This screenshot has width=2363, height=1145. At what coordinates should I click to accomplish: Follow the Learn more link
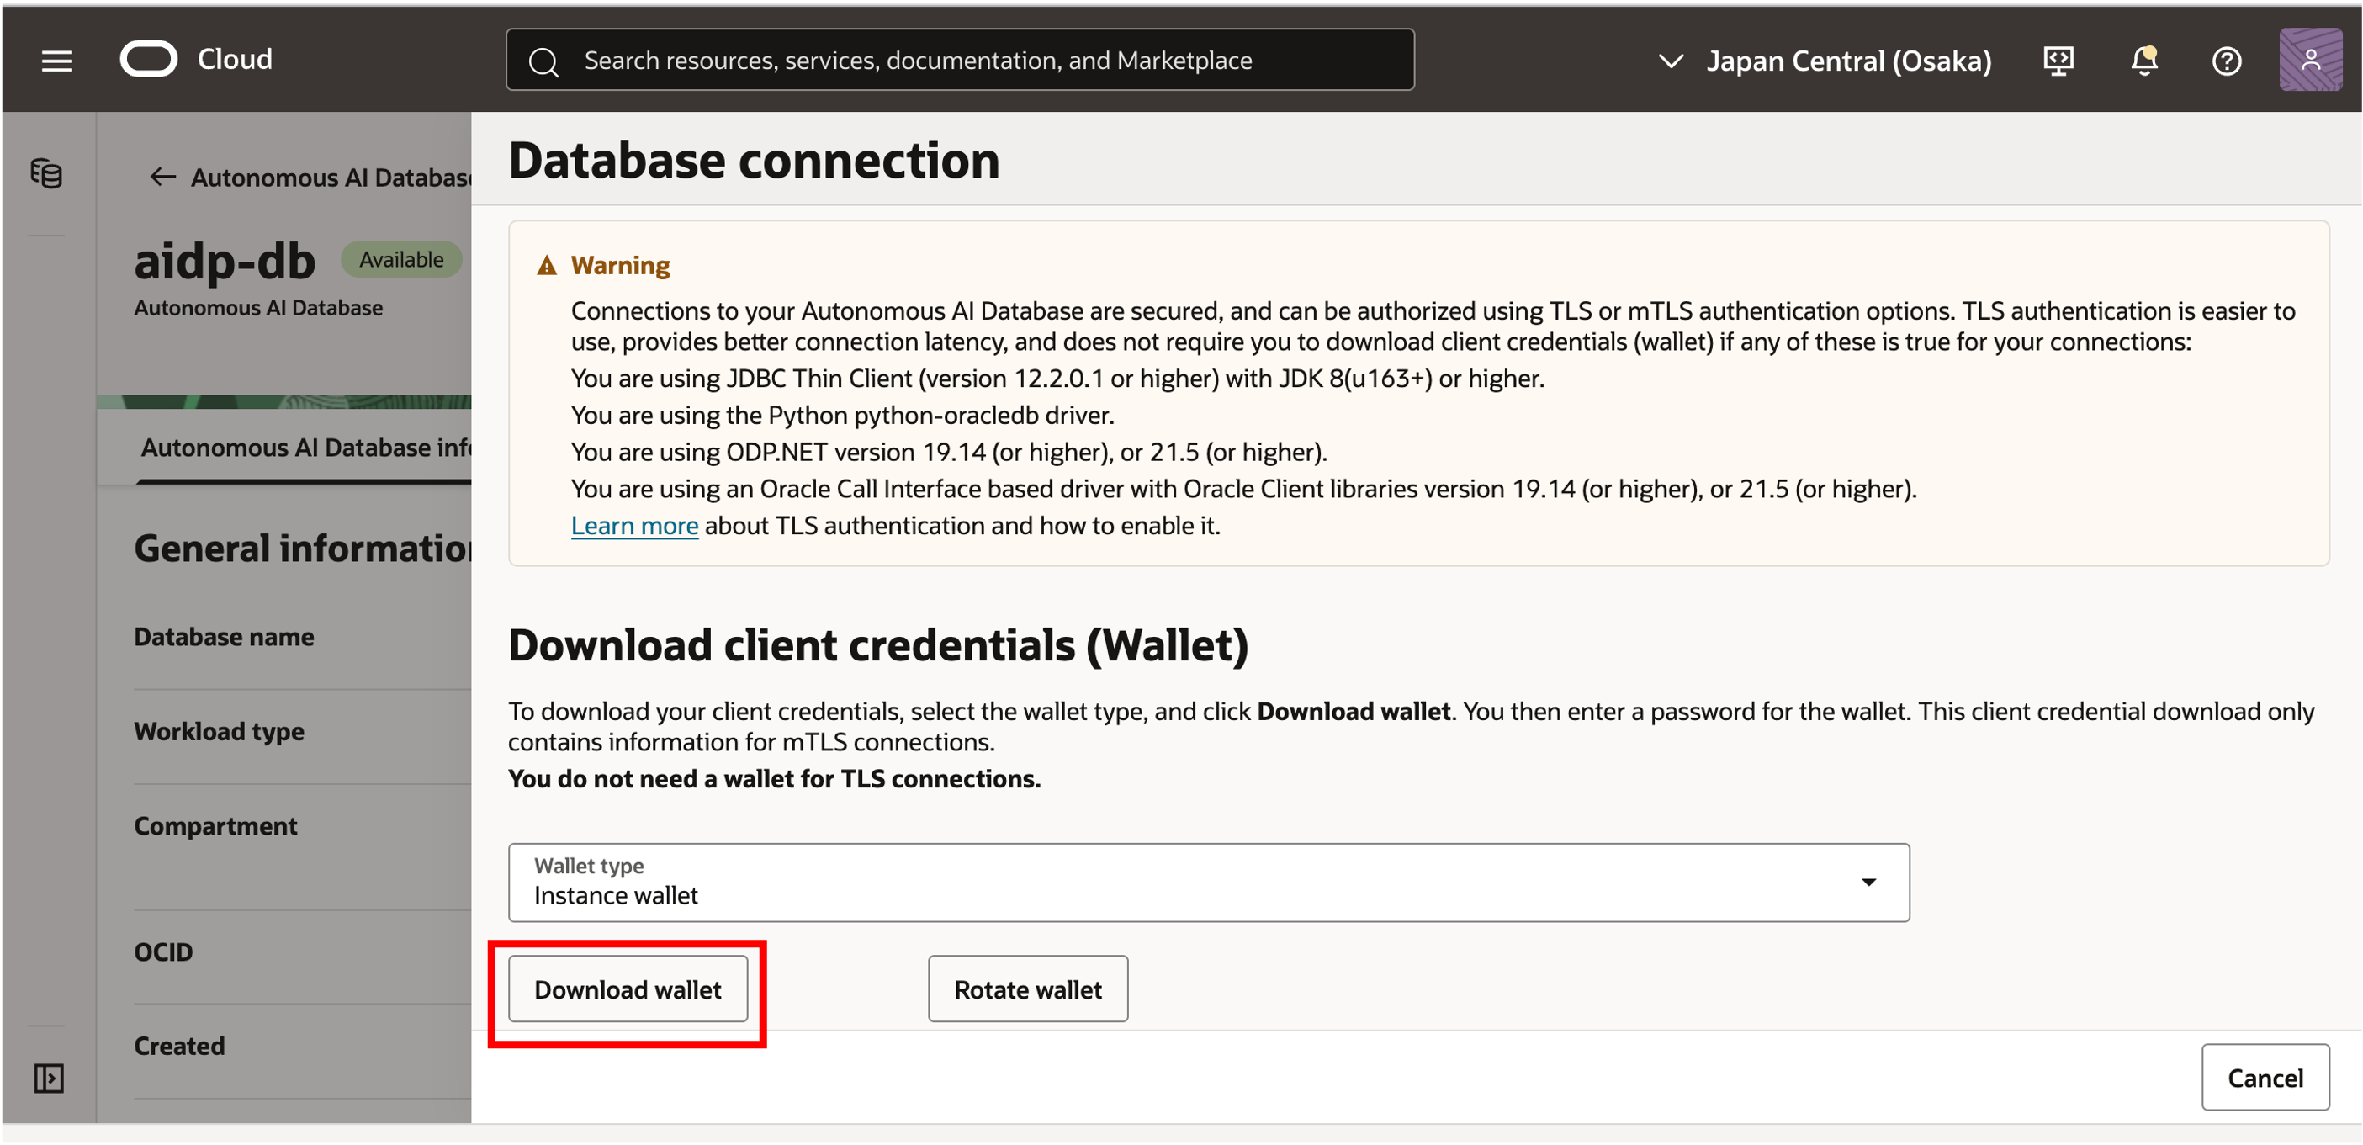[x=634, y=526]
